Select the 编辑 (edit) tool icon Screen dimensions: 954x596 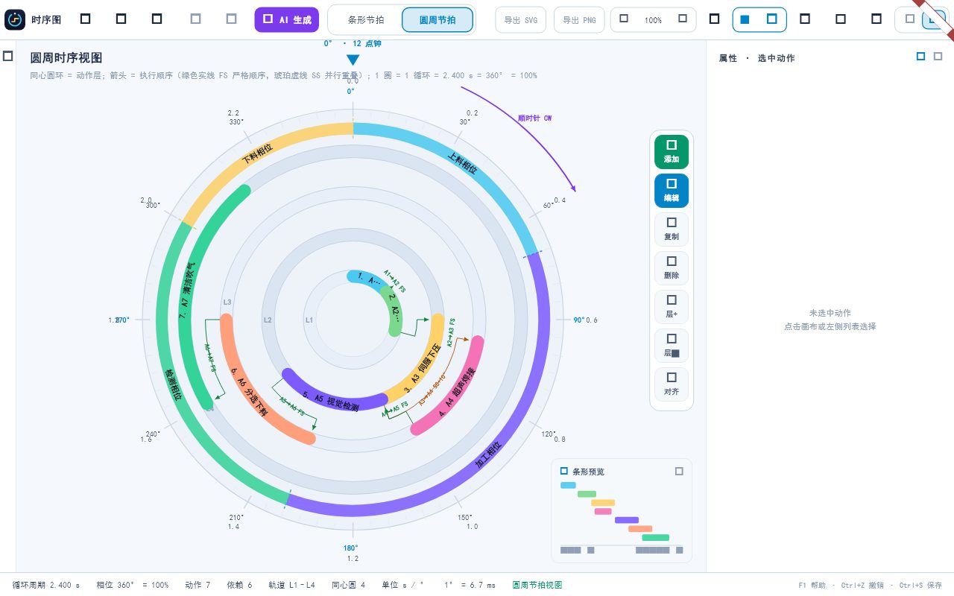click(x=672, y=191)
